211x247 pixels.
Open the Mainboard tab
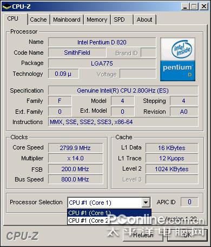(x=67, y=19)
